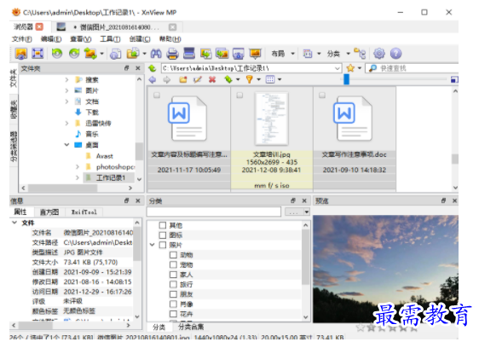Click the folder tree view icon

(x=361, y=54)
